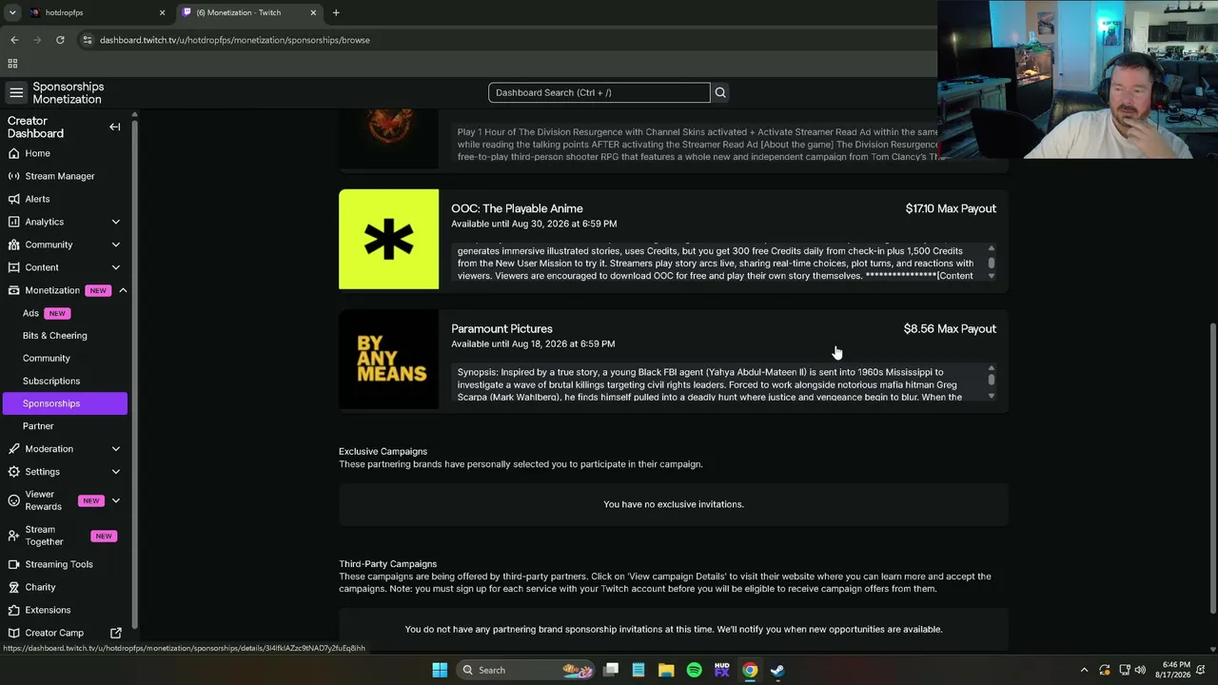This screenshot has height=685, width=1218.
Task: Click the By Any Means campaign thumbnail
Action: (388, 359)
